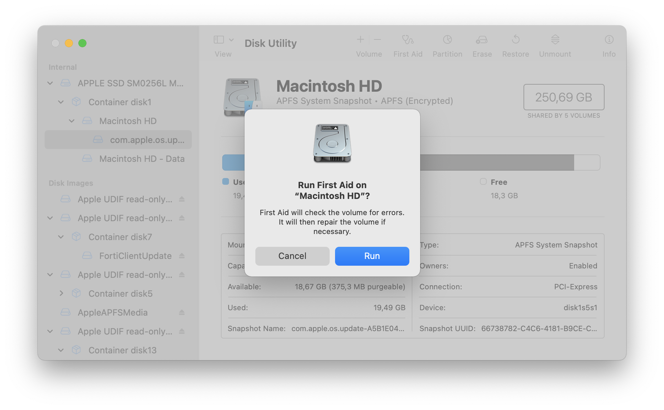The image size is (664, 410).
Task: Click the First Aid toolbar icon
Action: click(x=406, y=42)
